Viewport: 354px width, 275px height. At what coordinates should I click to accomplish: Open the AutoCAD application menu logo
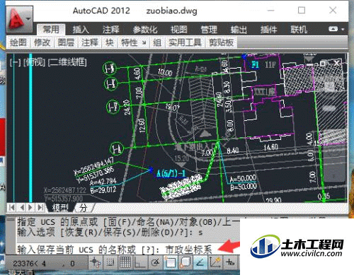pos(19,19)
